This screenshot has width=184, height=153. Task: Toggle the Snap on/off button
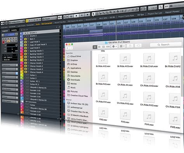pos(167,6)
